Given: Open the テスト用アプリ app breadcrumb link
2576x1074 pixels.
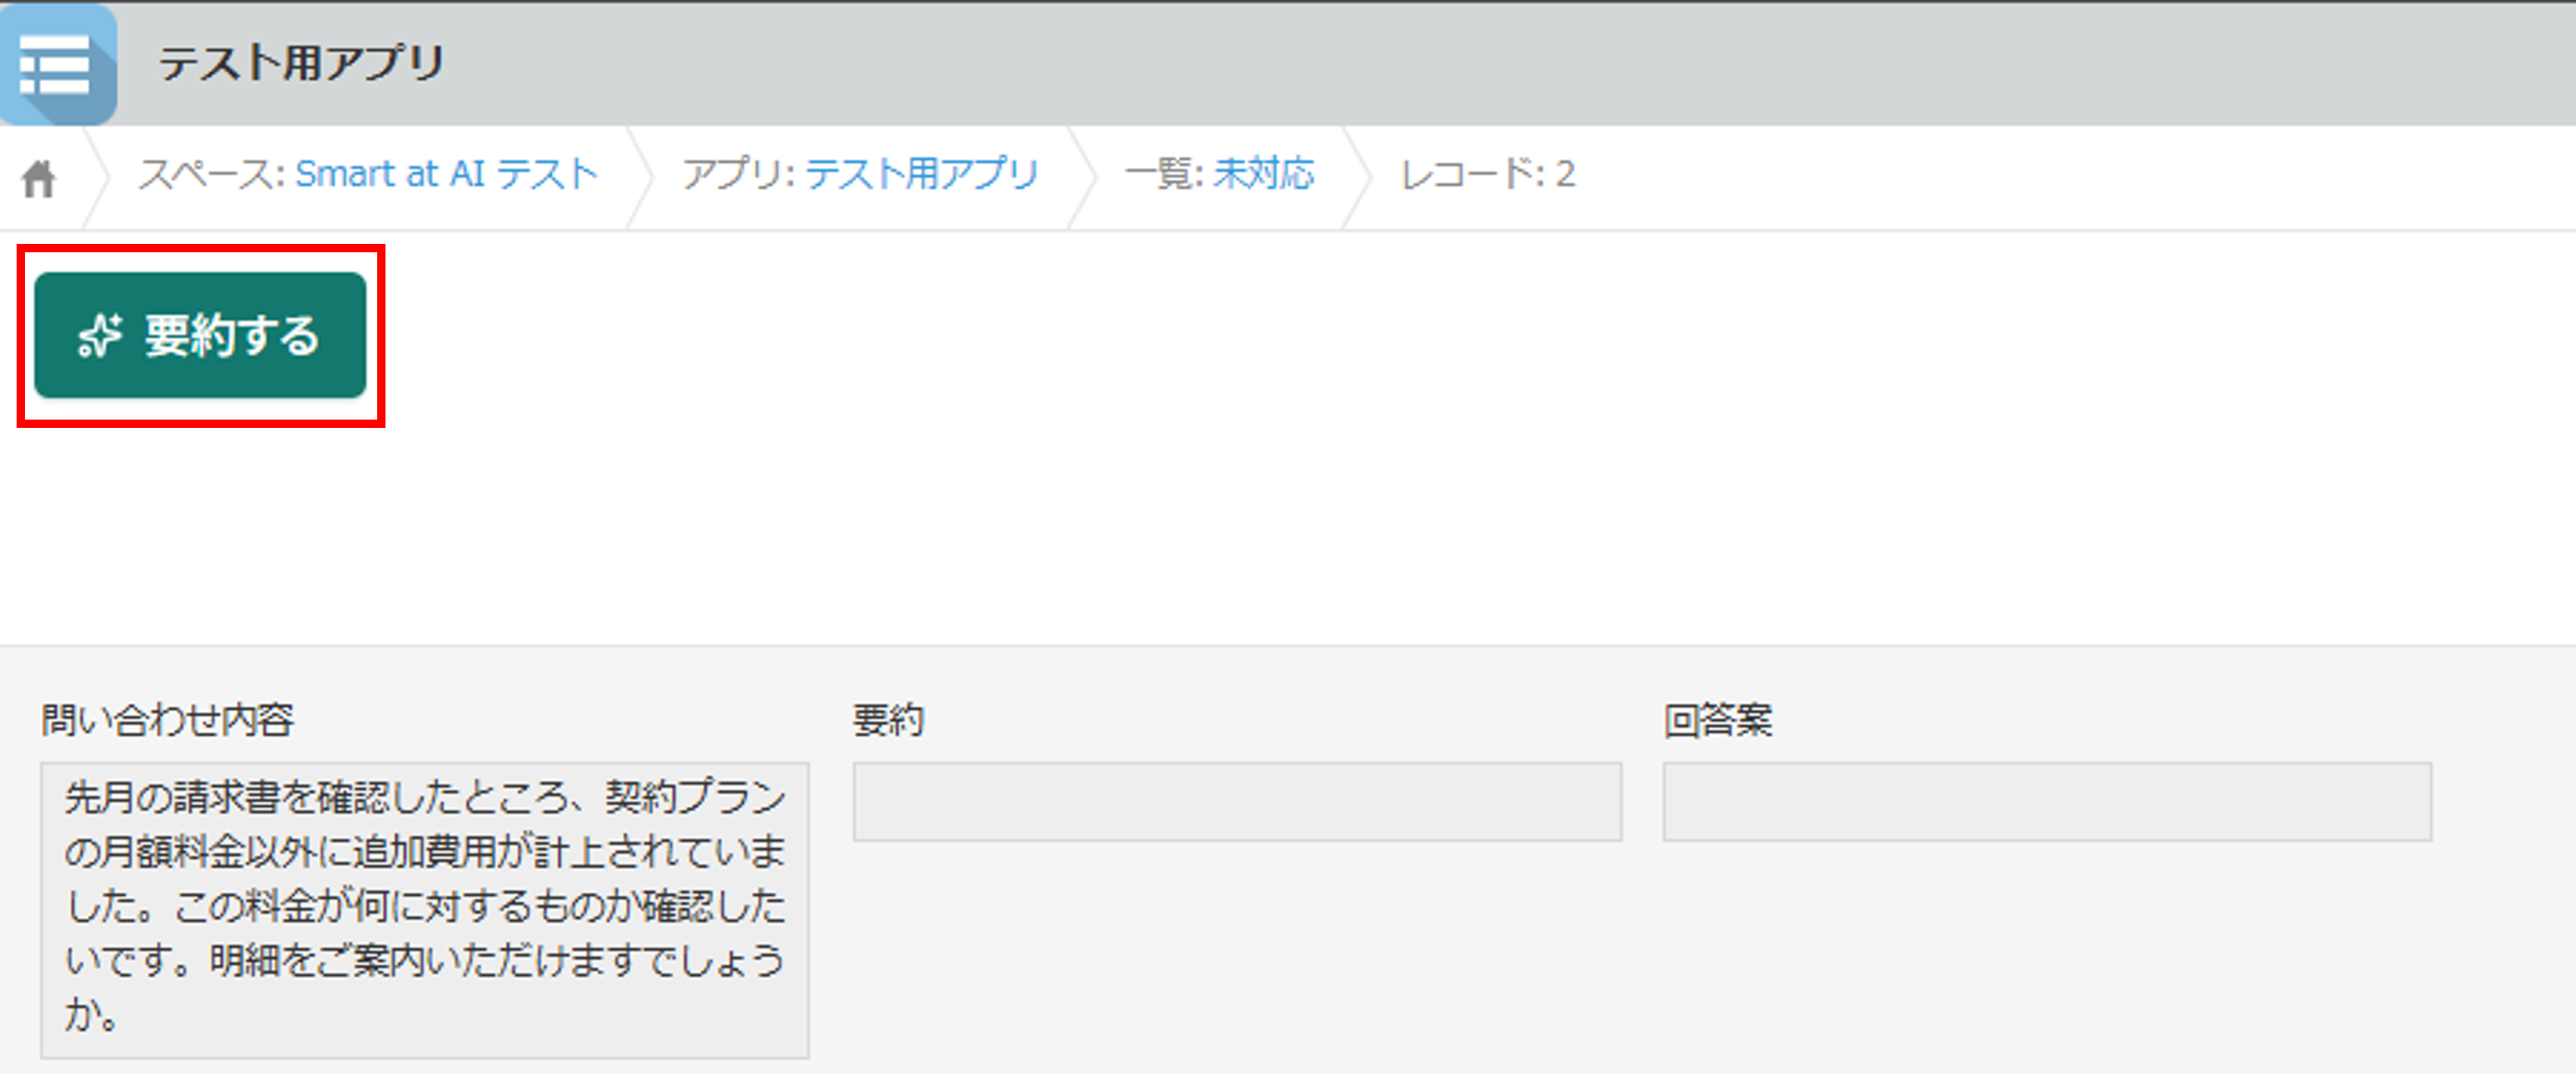Looking at the screenshot, I should point(922,175).
